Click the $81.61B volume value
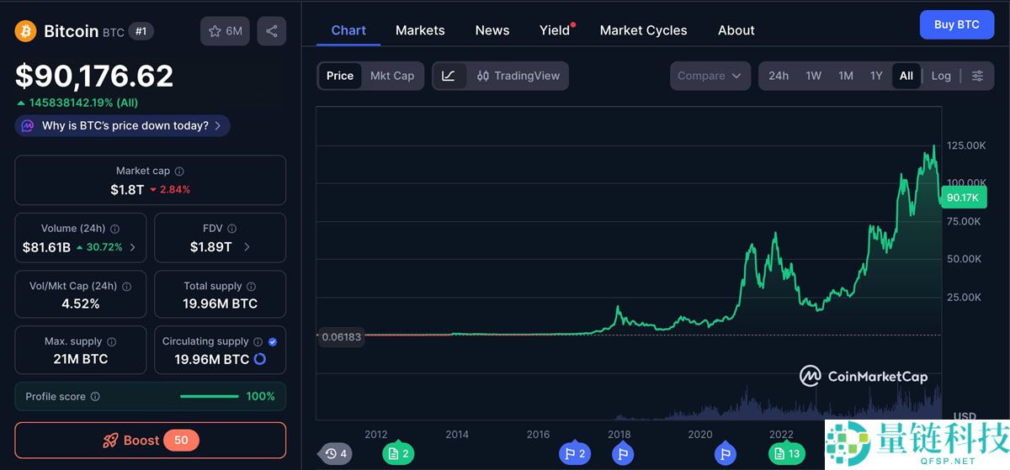1010x470 pixels. click(x=46, y=247)
